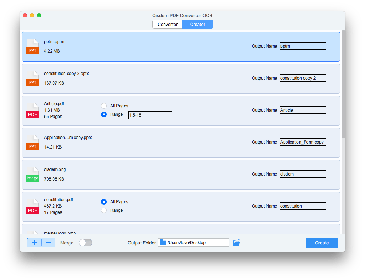
Task: Click the Output Folder label
Action: (142, 243)
